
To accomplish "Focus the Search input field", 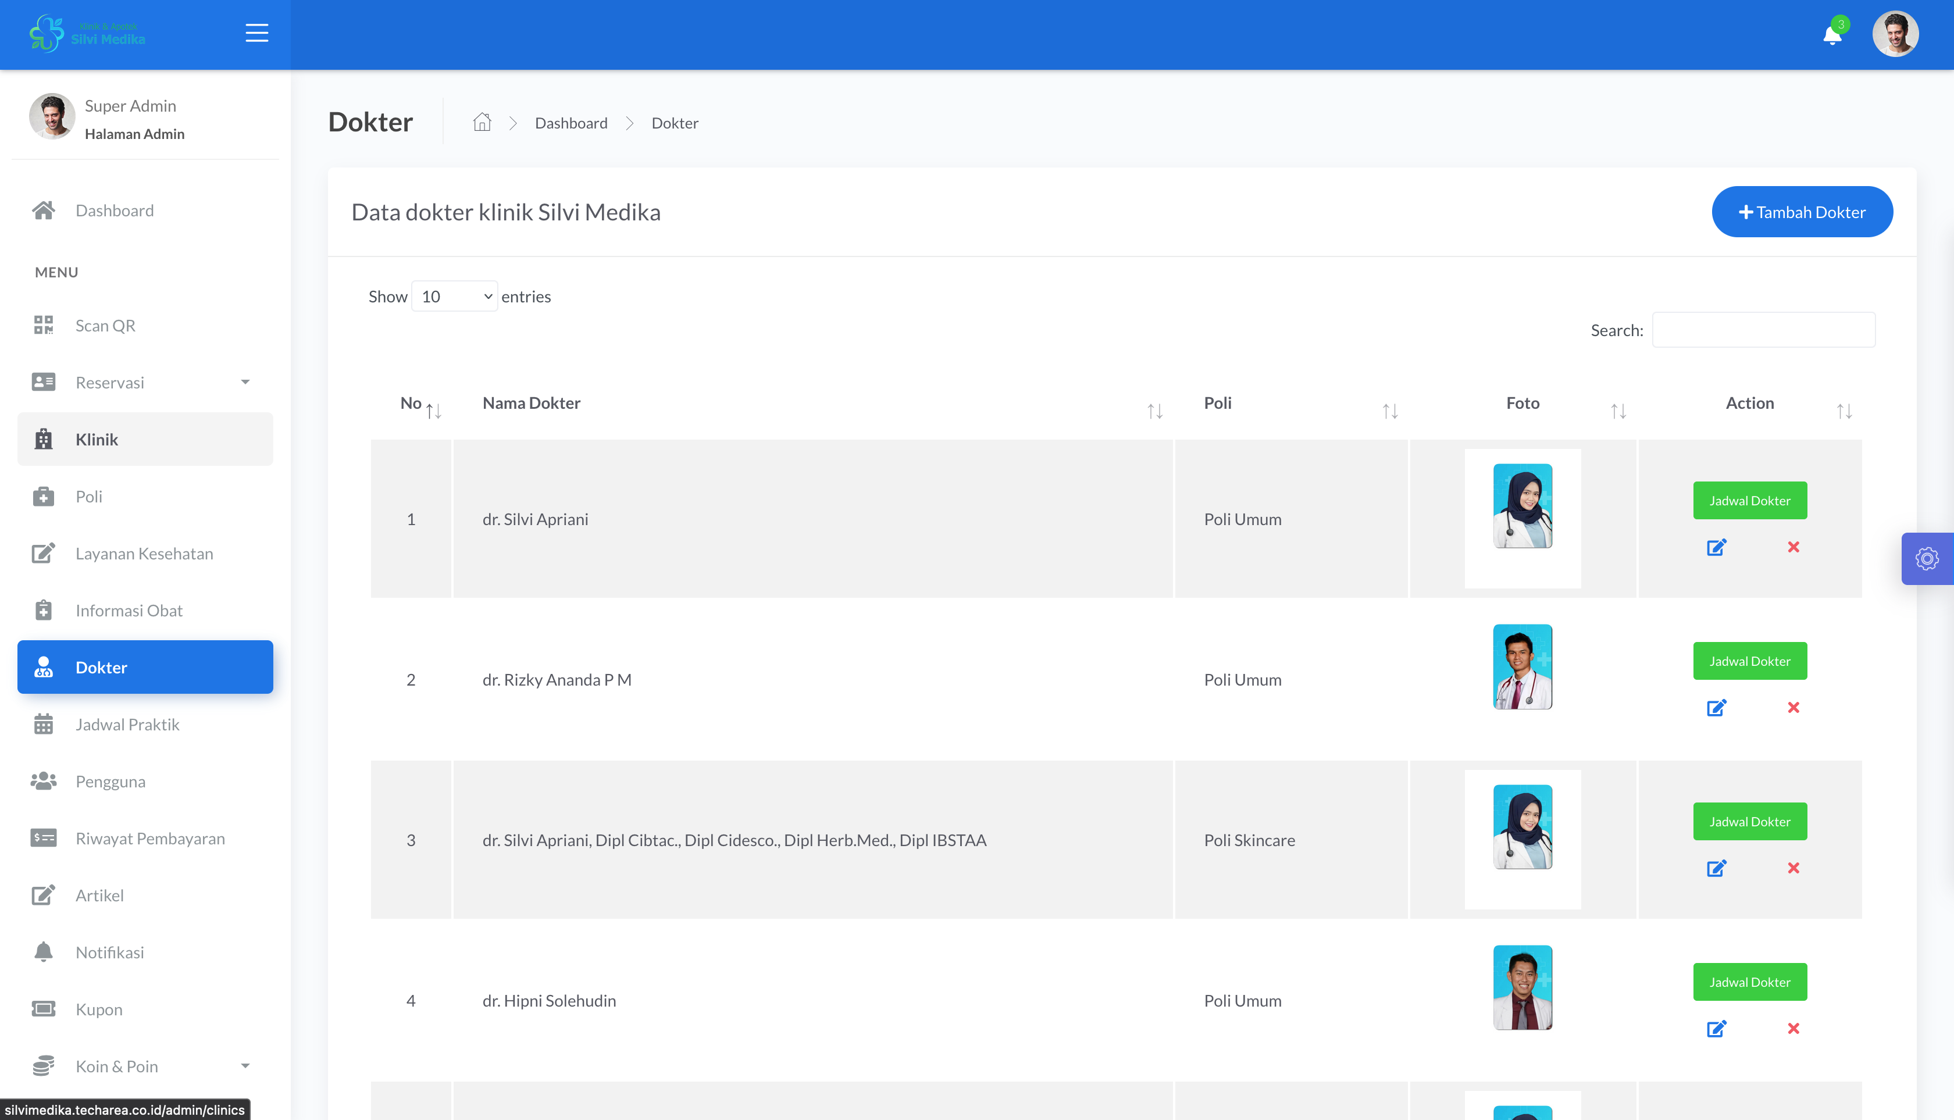I will point(1763,329).
